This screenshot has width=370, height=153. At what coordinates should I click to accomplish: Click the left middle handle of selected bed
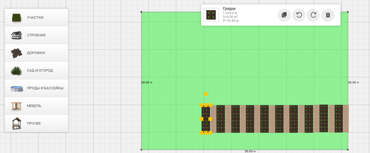[202, 119]
